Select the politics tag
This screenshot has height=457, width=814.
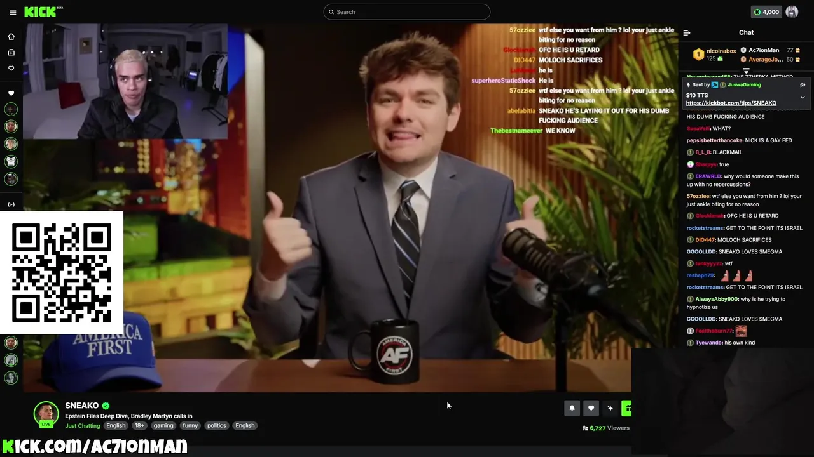click(216, 426)
